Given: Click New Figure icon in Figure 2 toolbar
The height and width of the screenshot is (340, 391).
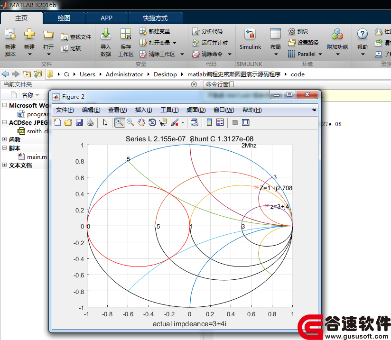Looking at the screenshot, I should [x=57, y=122].
